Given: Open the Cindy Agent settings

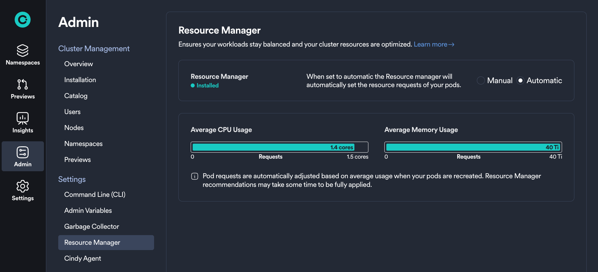Looking at the screenshot, I should point(83,258).
